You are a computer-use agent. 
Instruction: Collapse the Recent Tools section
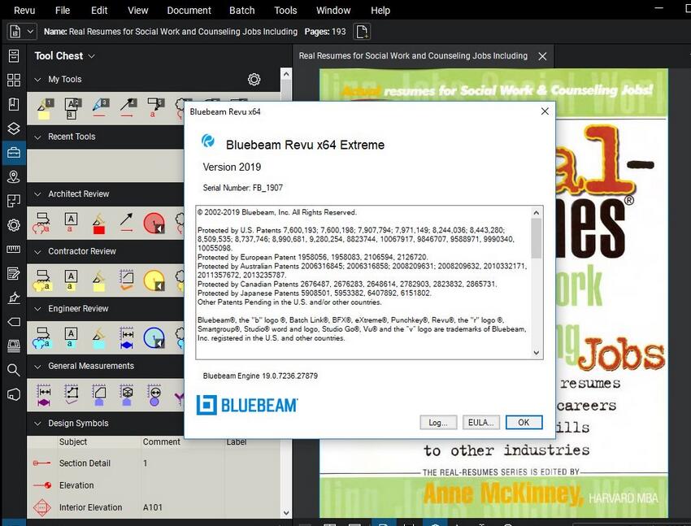(x=38, y=137)
